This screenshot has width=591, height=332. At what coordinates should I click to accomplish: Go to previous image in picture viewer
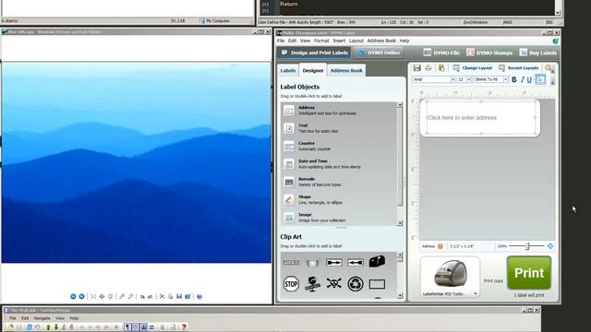pyautogui.click(x=73, y=297)
